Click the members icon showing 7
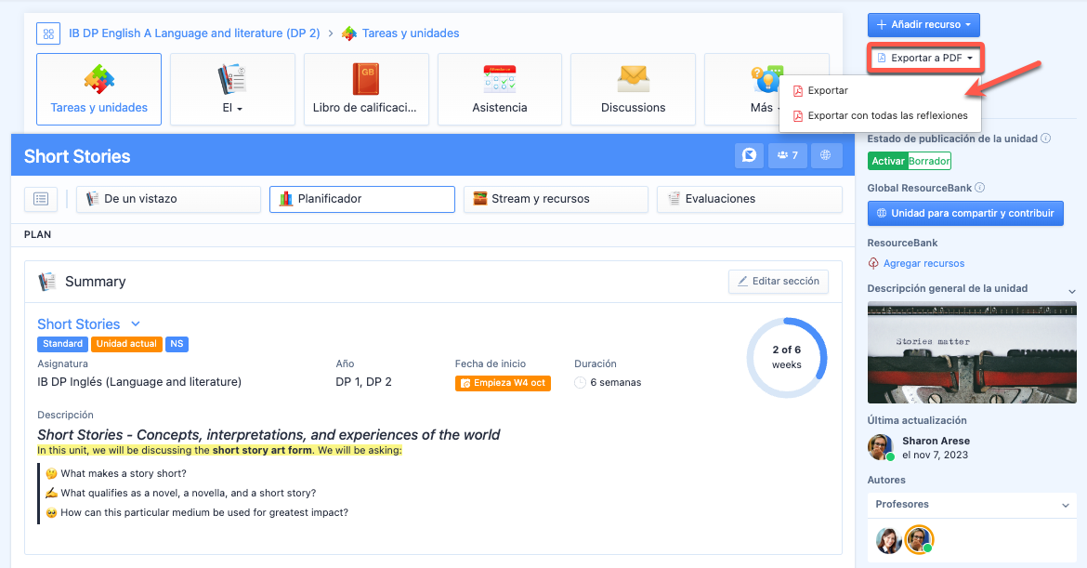1087x568 pixels. click(787, 155)
